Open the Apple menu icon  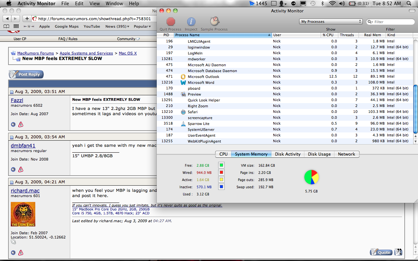[x=9, y=4]
